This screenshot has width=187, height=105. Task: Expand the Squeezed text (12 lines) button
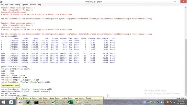click(11, 85)
